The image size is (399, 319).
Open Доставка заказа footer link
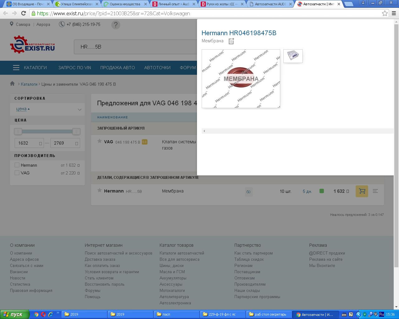click(100, 259)
